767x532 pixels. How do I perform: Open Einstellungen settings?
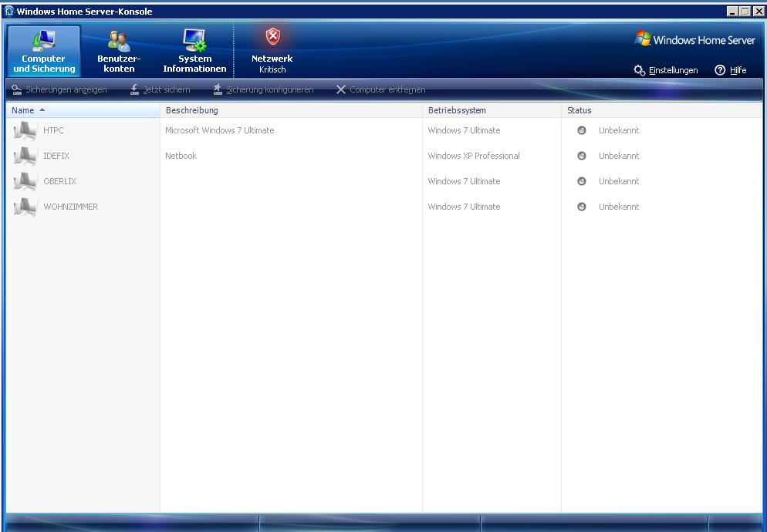[666, 70]
